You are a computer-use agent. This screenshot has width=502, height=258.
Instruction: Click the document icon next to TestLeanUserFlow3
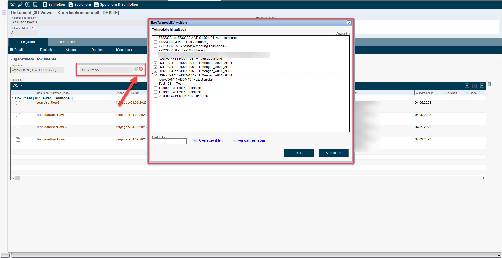[x=18, y=127]
